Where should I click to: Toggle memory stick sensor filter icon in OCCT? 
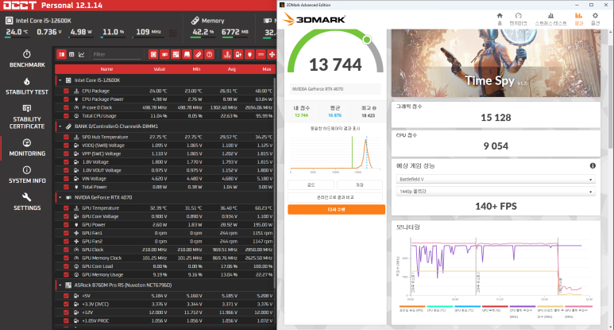[x=198, y=55]
